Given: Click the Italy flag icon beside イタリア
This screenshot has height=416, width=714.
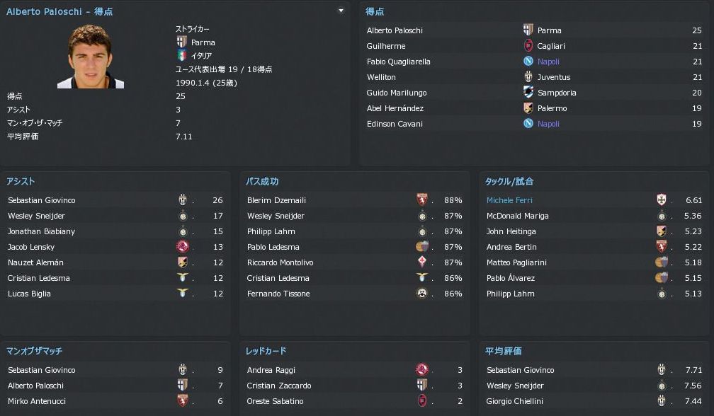Looking at the screenshot, I should [181, 55].
